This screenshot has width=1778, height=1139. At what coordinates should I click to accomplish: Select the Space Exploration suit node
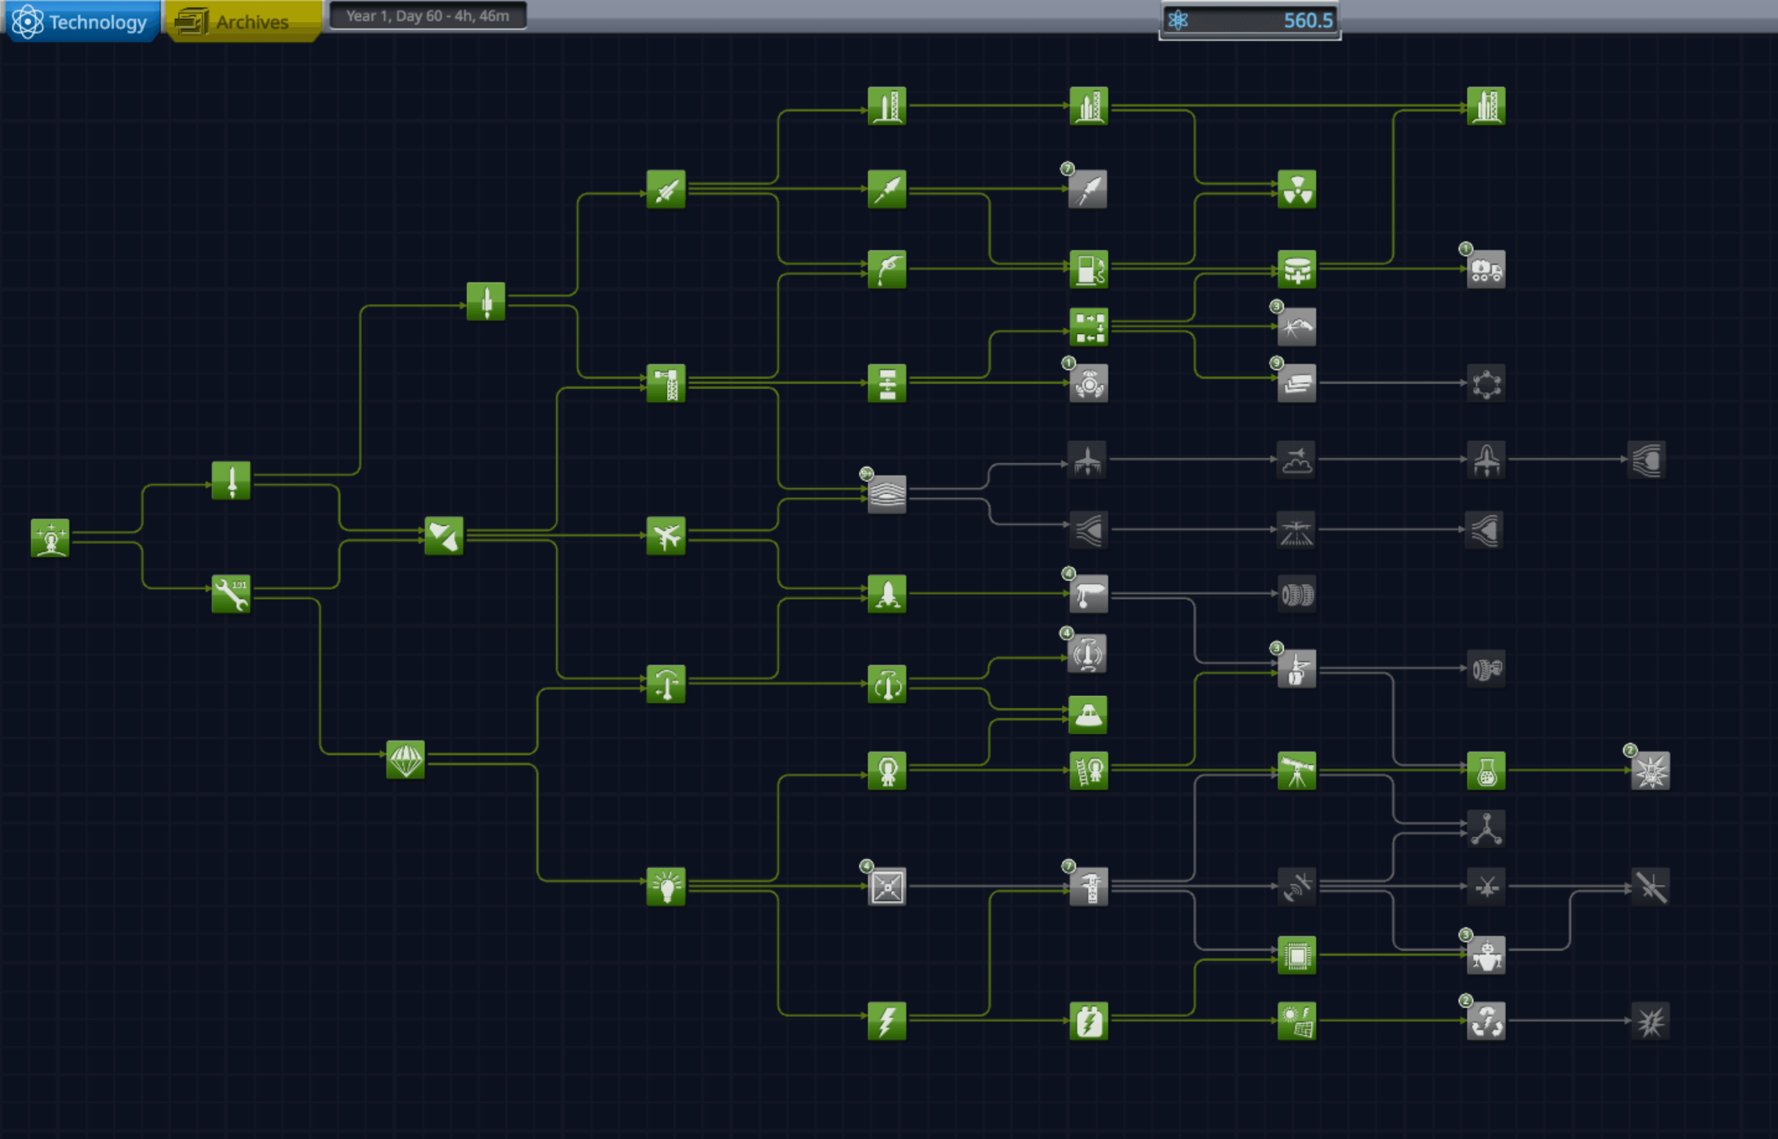point(887,771)
